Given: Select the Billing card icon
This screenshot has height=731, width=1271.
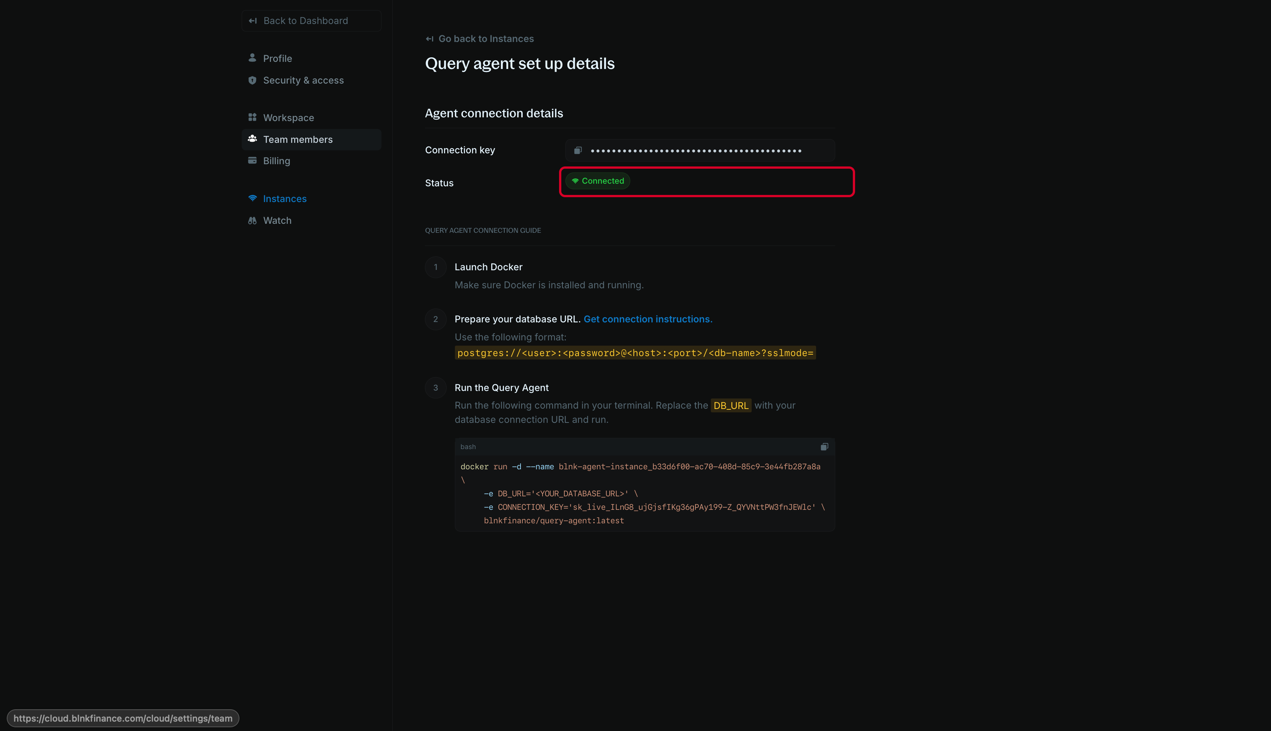Looking at the screenshot, I should pos(253,160).
